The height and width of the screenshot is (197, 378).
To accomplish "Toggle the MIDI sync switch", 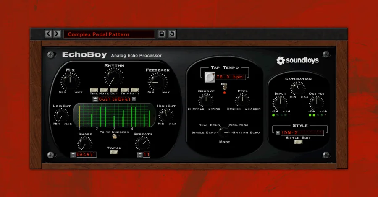I will click(x=224, y=88).
